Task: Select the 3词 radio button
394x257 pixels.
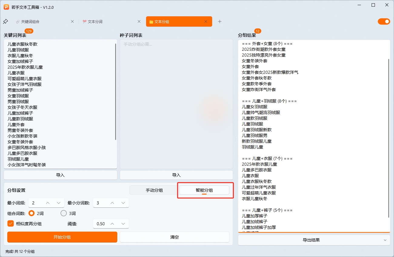Action: tap(64, 213)
